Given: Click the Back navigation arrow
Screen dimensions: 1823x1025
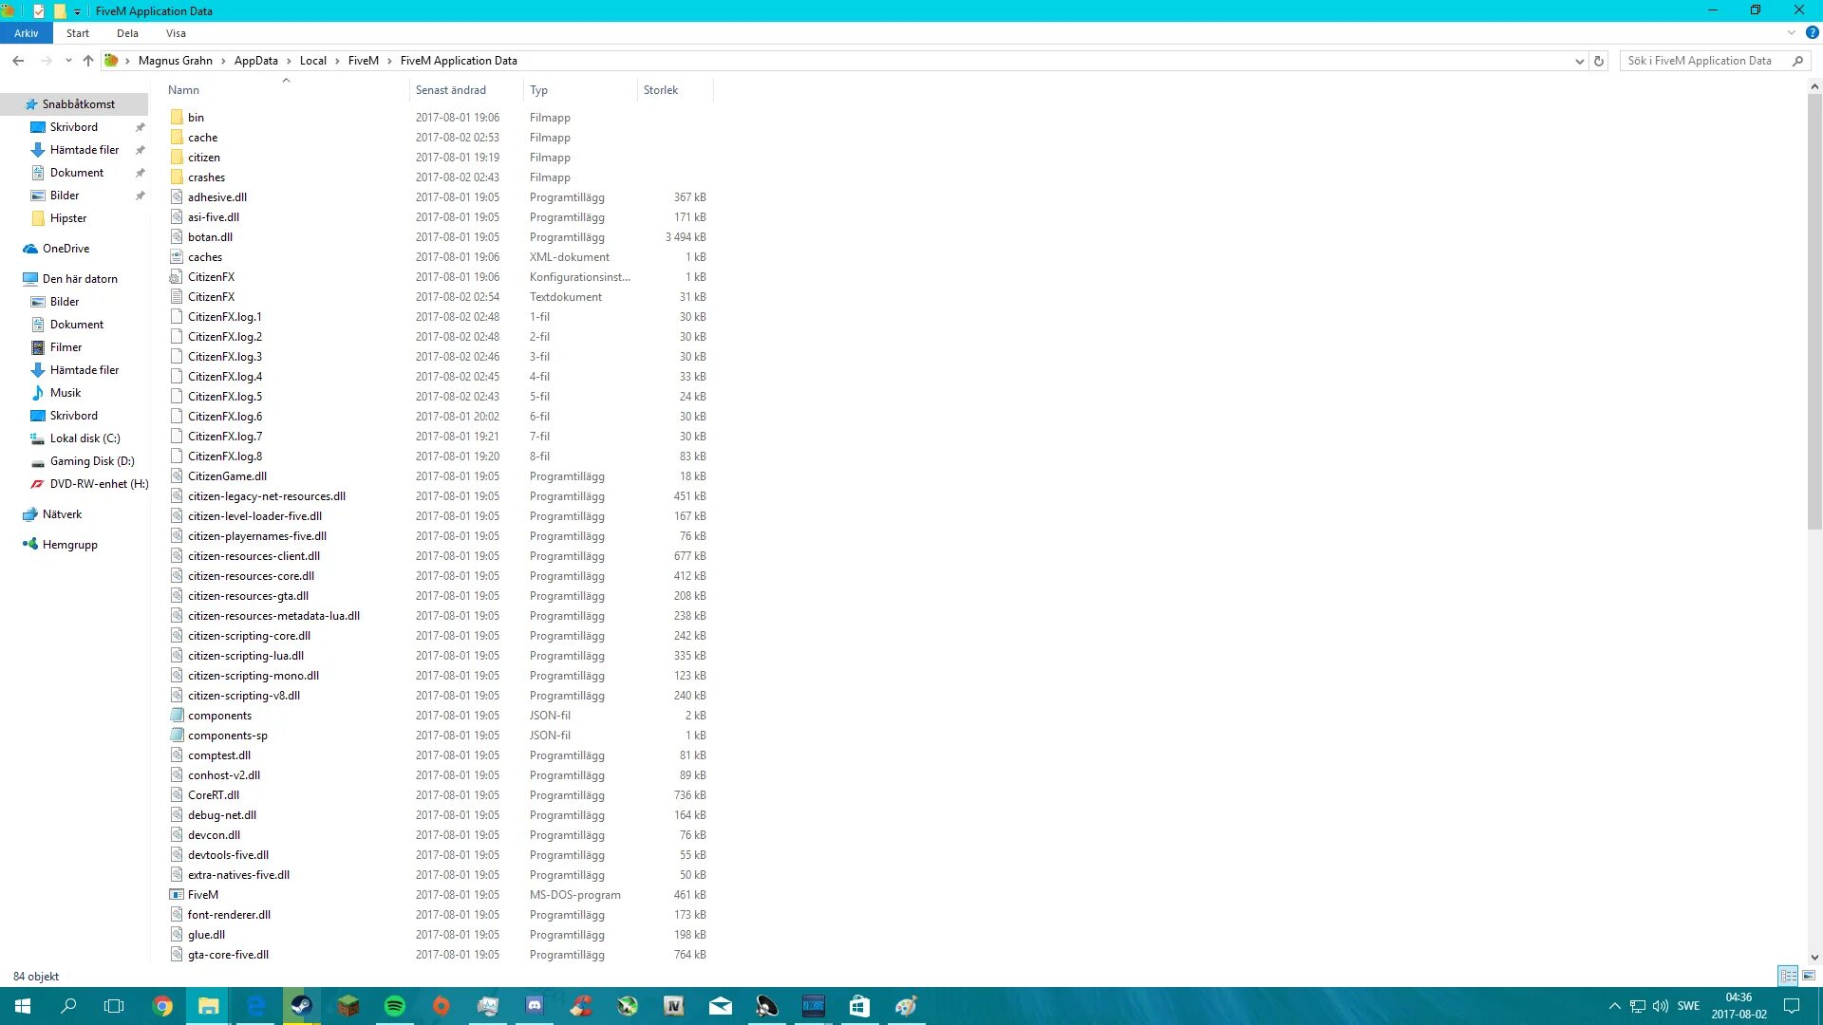Looking at the screenshot, I should tap(18, 61).
